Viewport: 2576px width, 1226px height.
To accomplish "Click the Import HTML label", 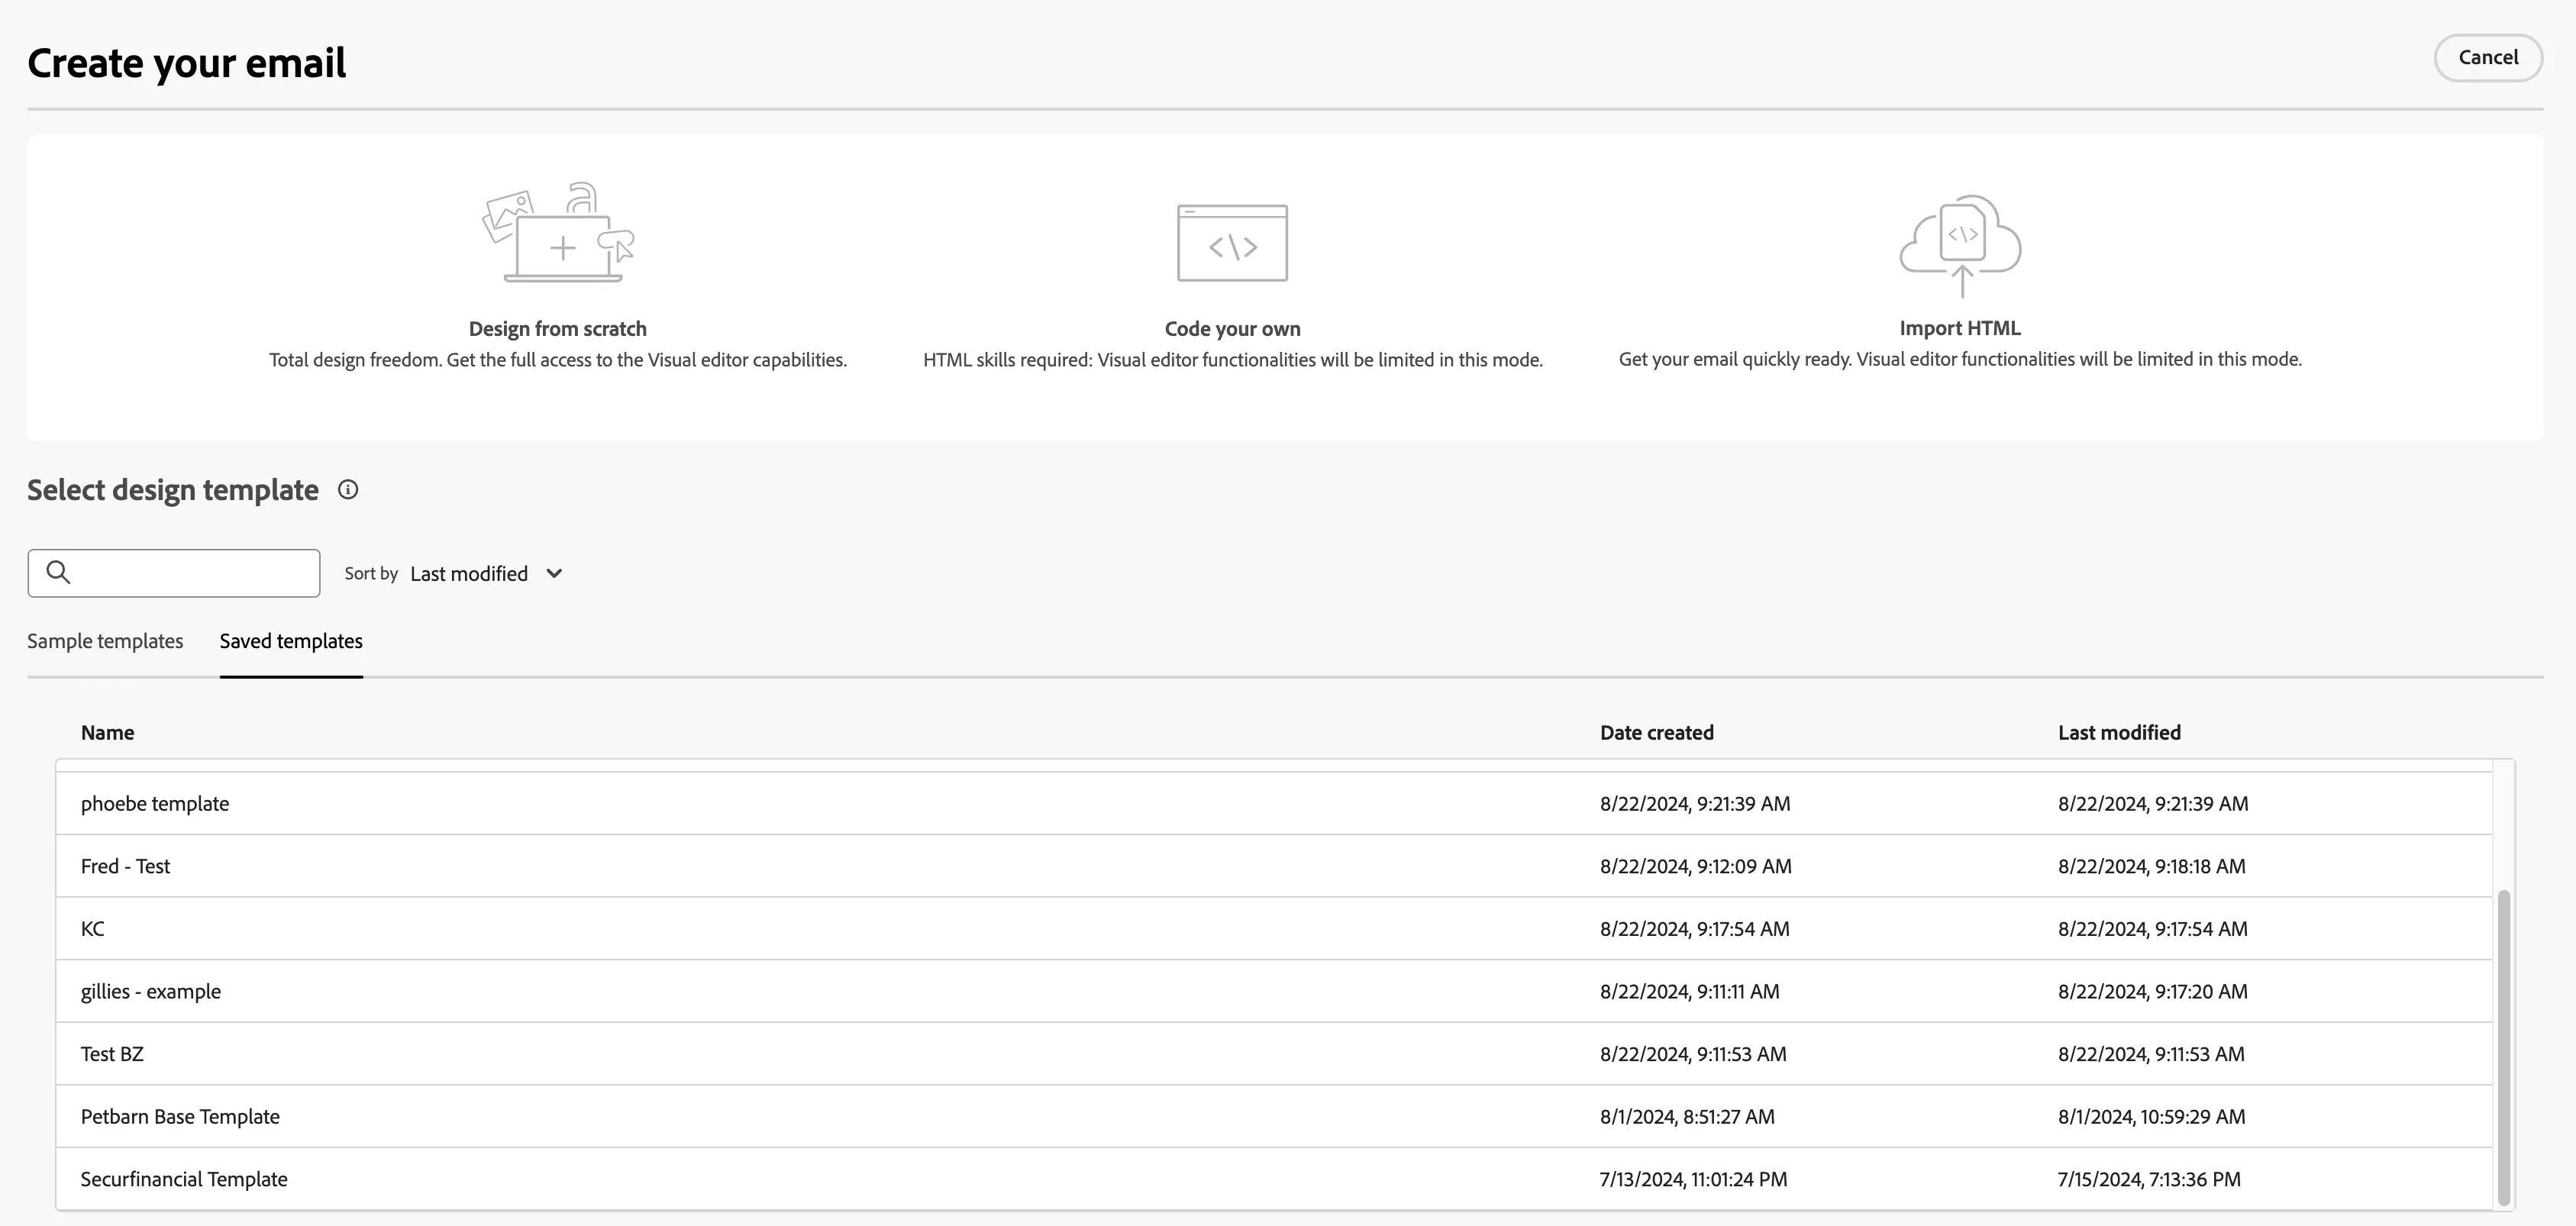I will click(1960, 328).
